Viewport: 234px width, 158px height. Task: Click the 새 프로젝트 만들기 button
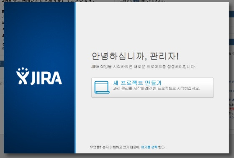click(x=152, y=88)
